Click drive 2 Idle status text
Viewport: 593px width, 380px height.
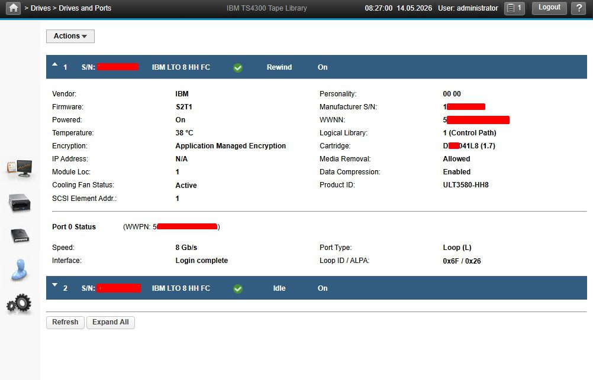point(279,288)
